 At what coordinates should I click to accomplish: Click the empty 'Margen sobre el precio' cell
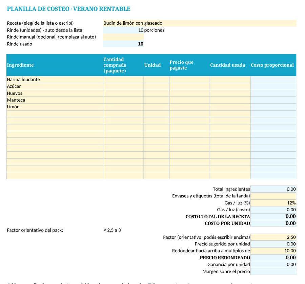pos(273,271)
